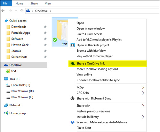The image size is (160, 132).
Task: Choose Share with BitTorrent Sync
Action: coord(94,98)
